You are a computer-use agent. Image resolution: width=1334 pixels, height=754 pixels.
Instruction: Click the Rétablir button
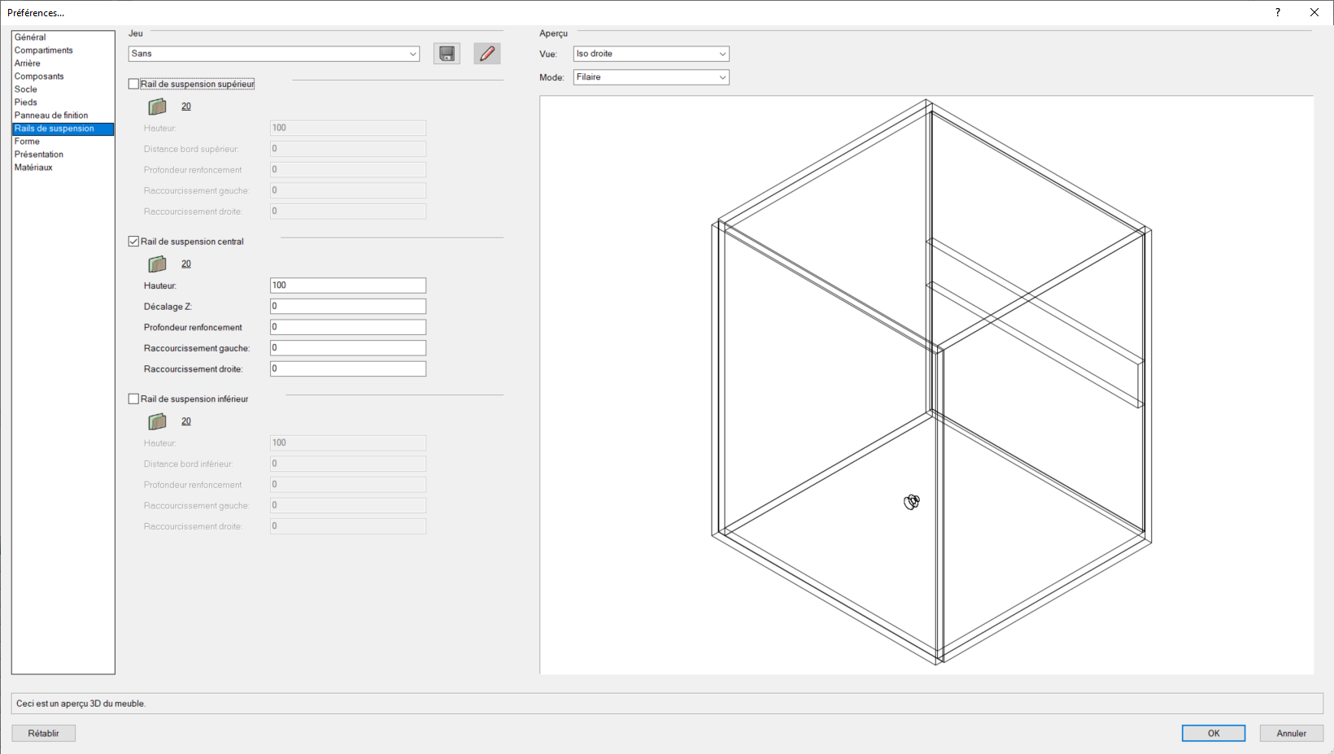(x=43, y=733)
